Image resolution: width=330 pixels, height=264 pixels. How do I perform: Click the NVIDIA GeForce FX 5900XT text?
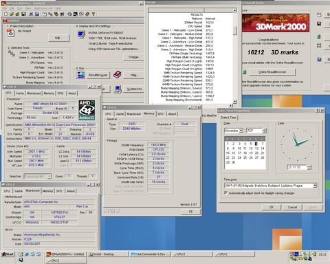(106, 33)
